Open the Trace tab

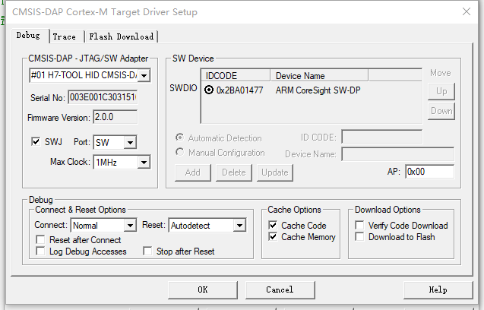tap(64, 36)
